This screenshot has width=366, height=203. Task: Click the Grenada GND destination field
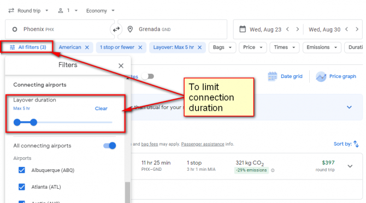(x=172, y=29)
